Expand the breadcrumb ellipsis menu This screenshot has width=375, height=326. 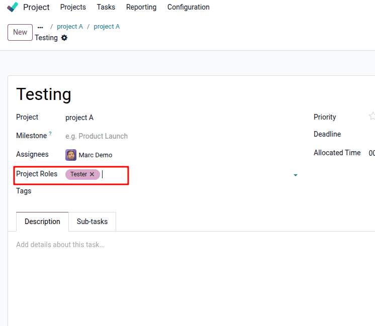coord(40,27)
